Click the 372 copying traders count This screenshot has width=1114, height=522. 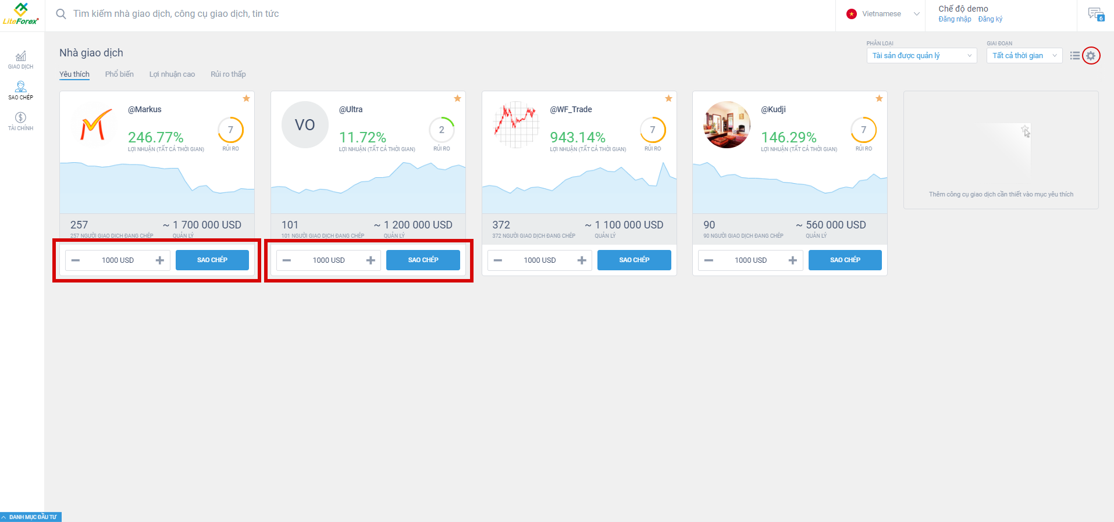[501, 225]
